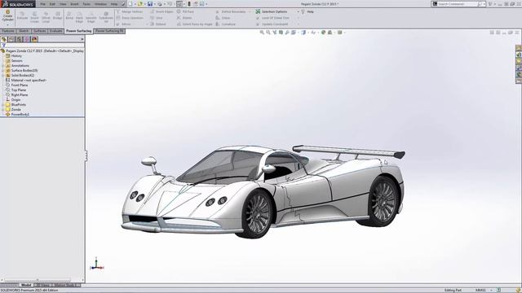Select the Origin tree item

coord(13,99)
